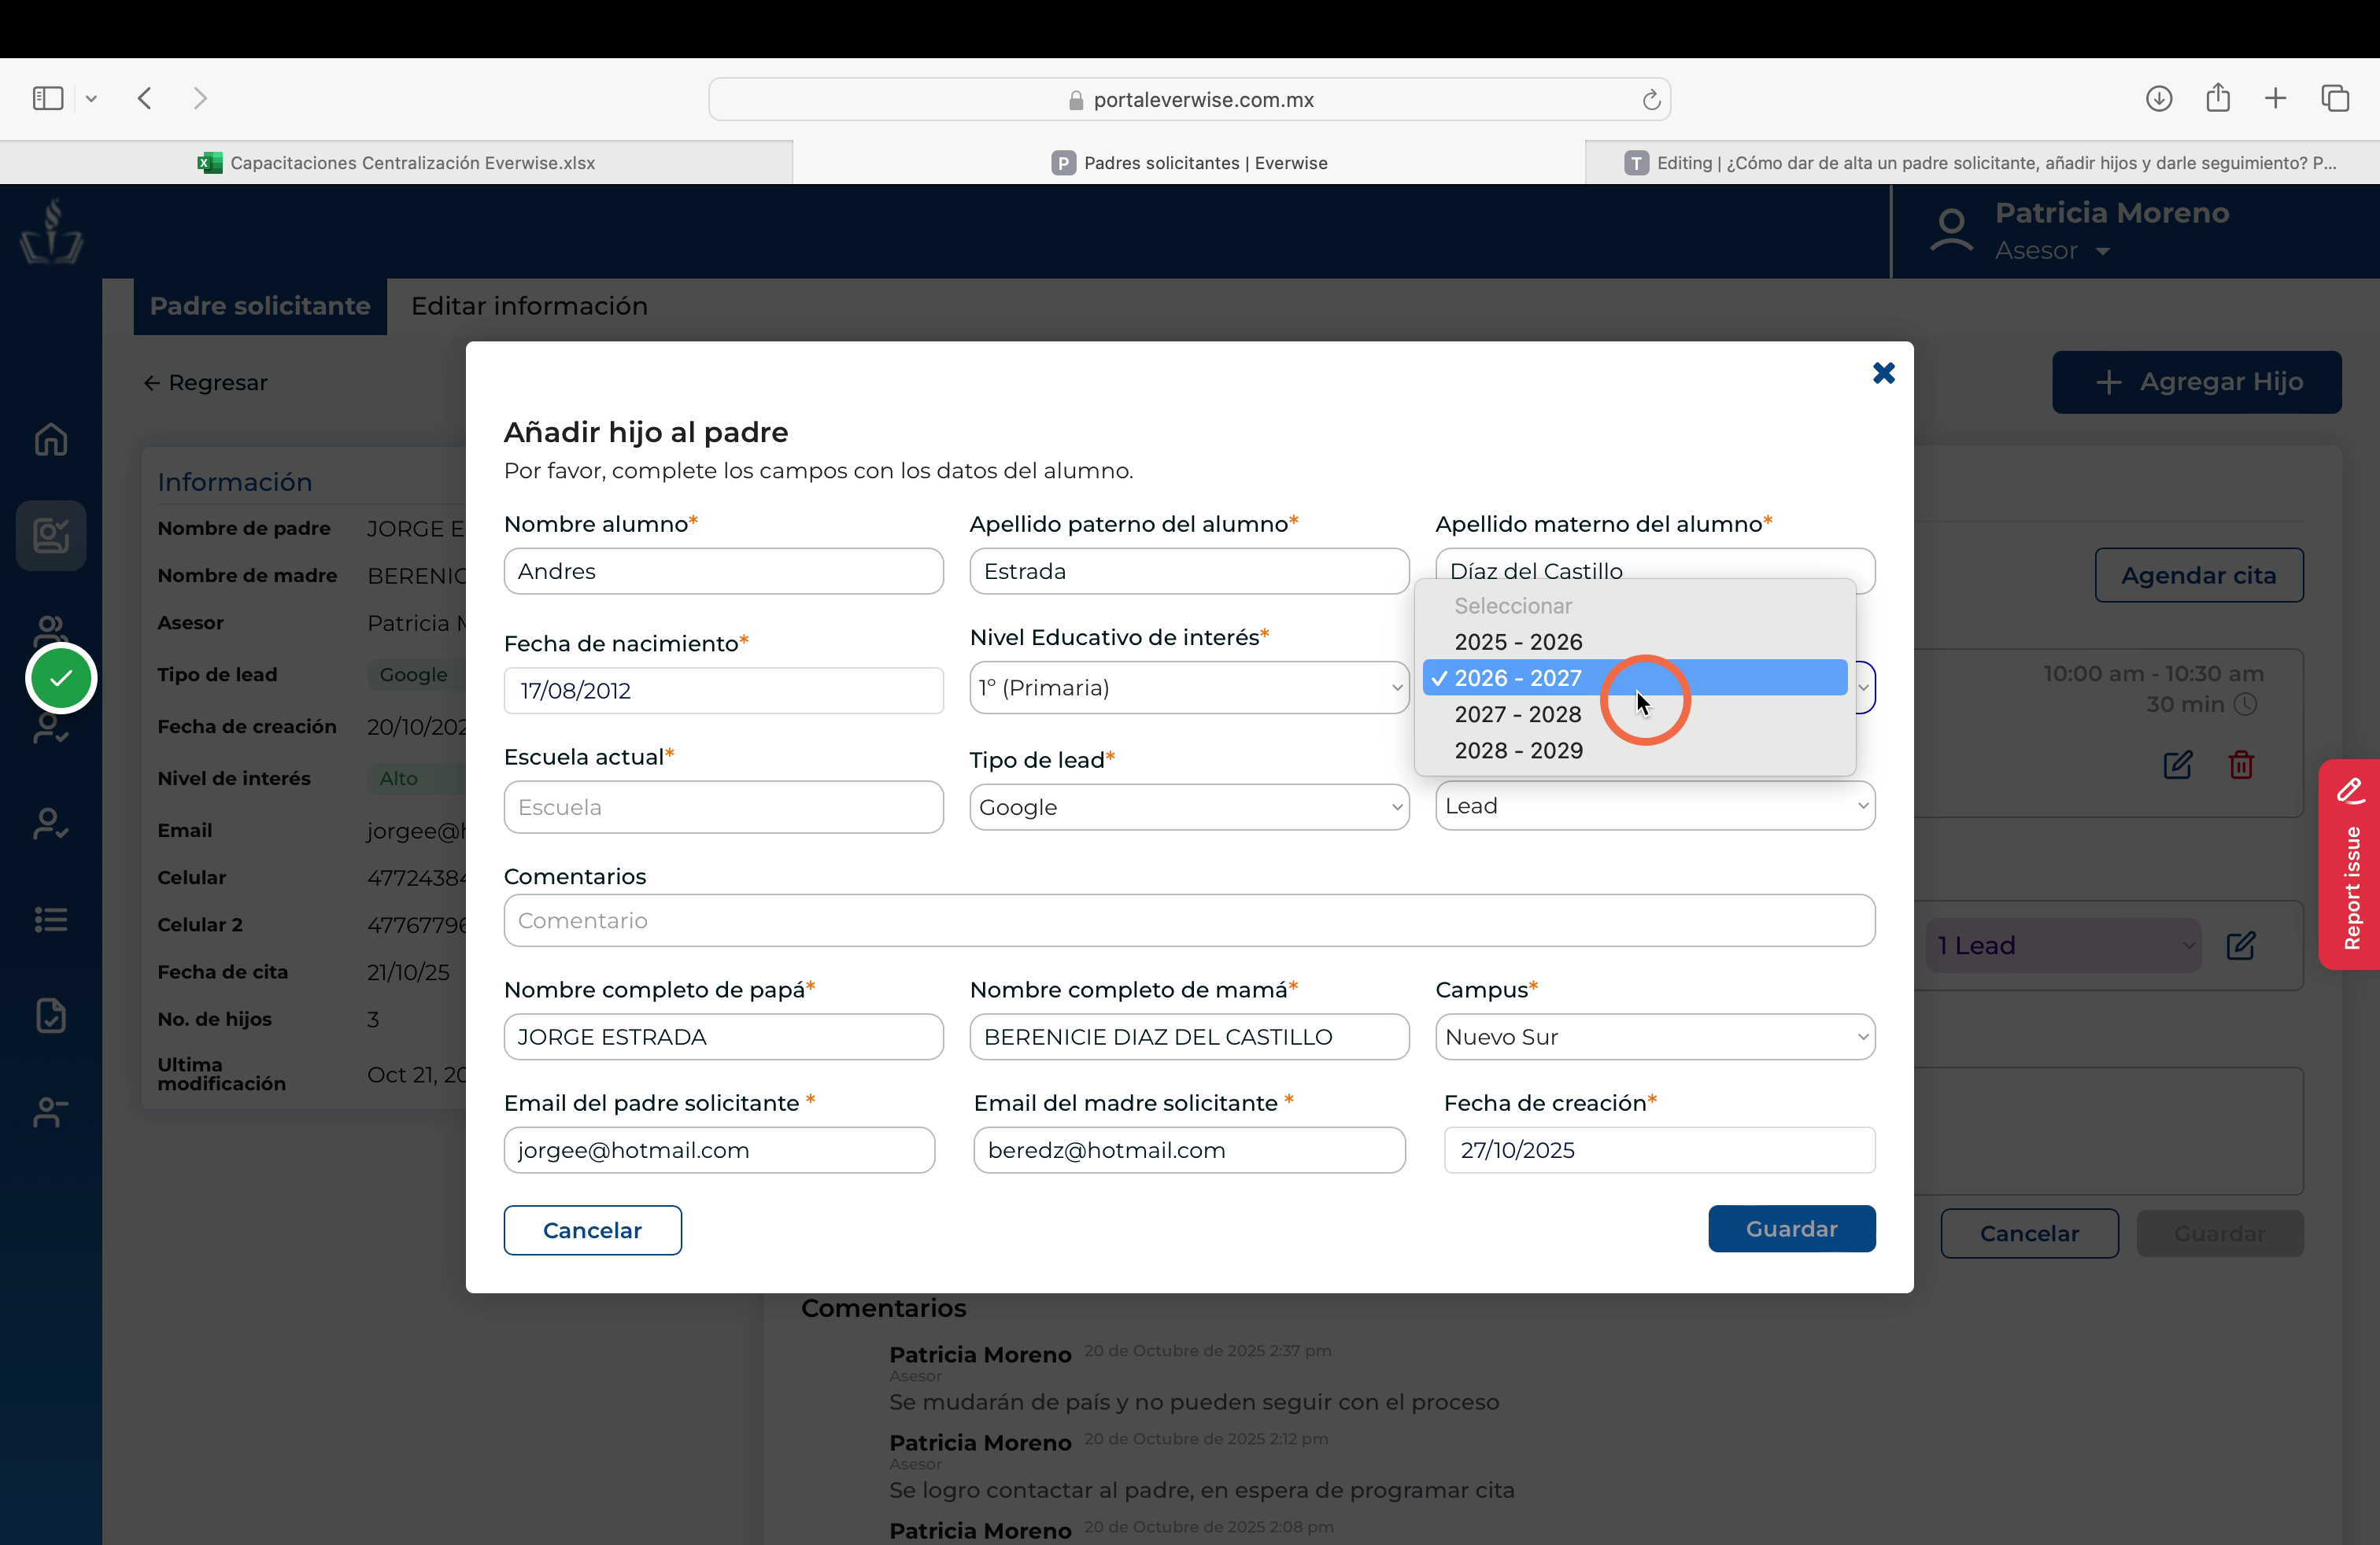Choose 2028 - 2029 from list
The image size is (2380, 1545).
point(1634,750)
